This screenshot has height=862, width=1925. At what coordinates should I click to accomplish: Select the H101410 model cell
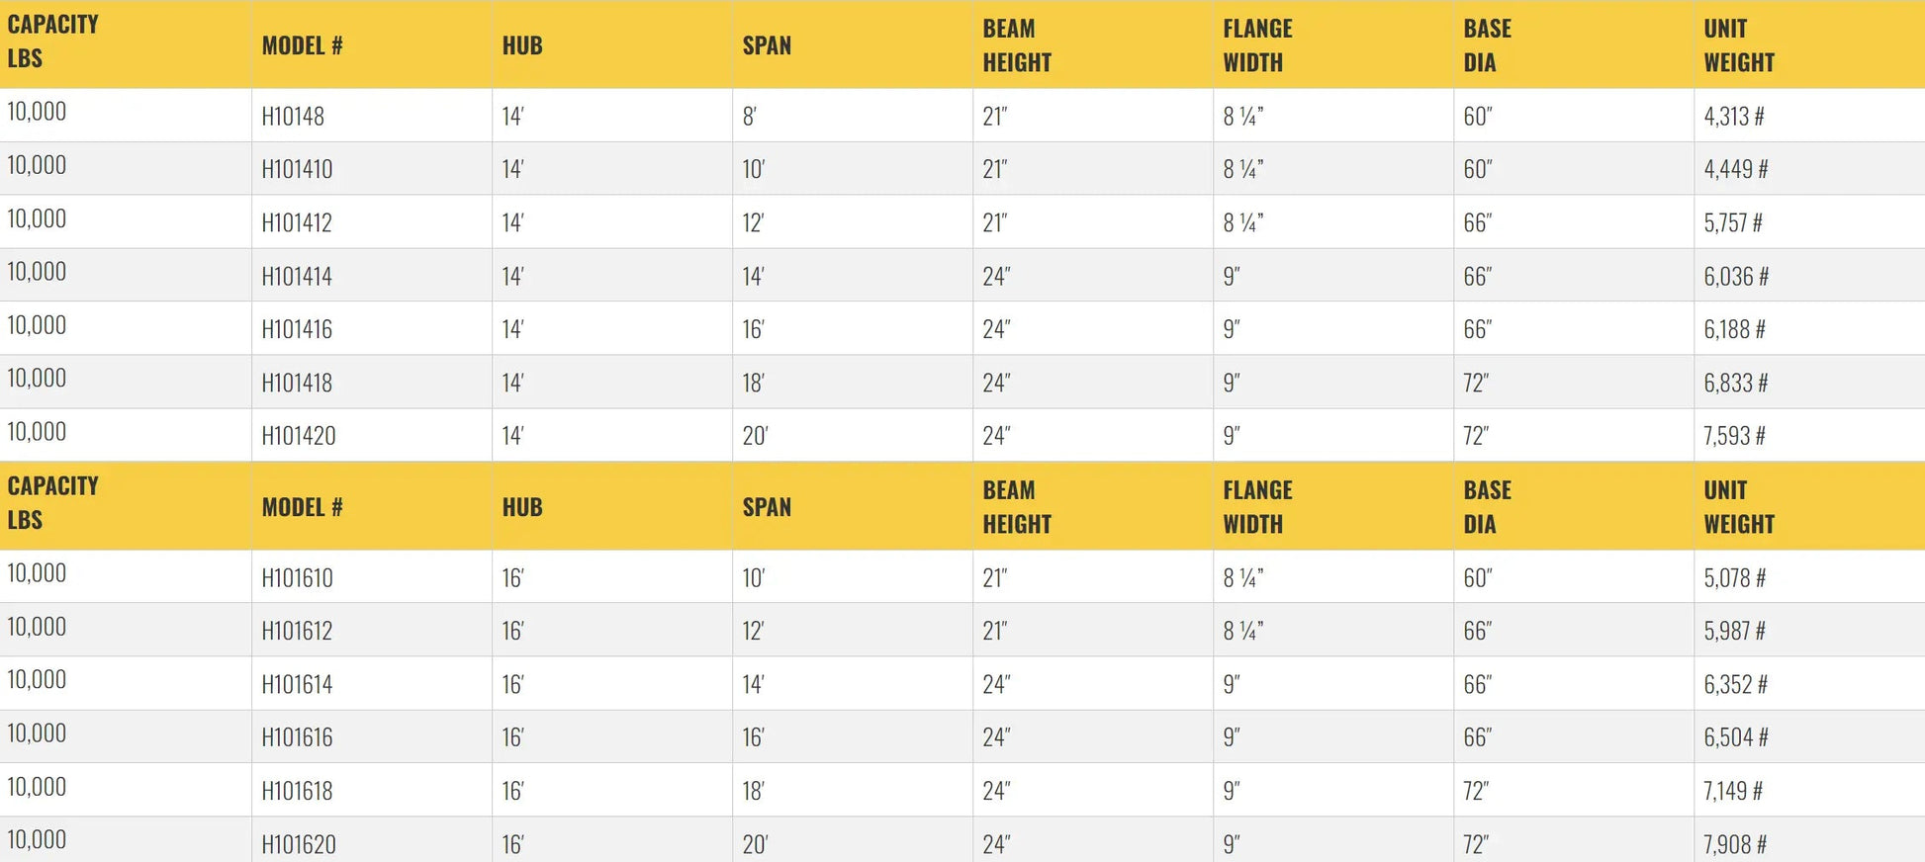[x=297, y=170]
